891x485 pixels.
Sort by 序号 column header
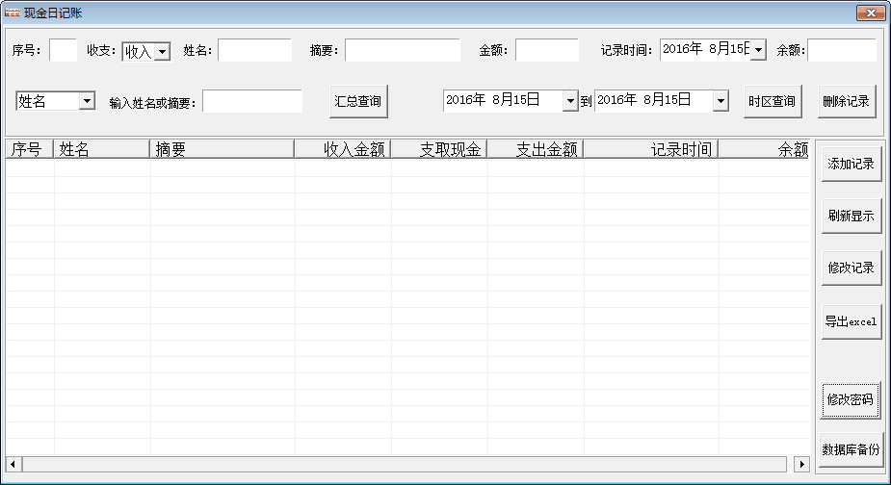[30, 149]
